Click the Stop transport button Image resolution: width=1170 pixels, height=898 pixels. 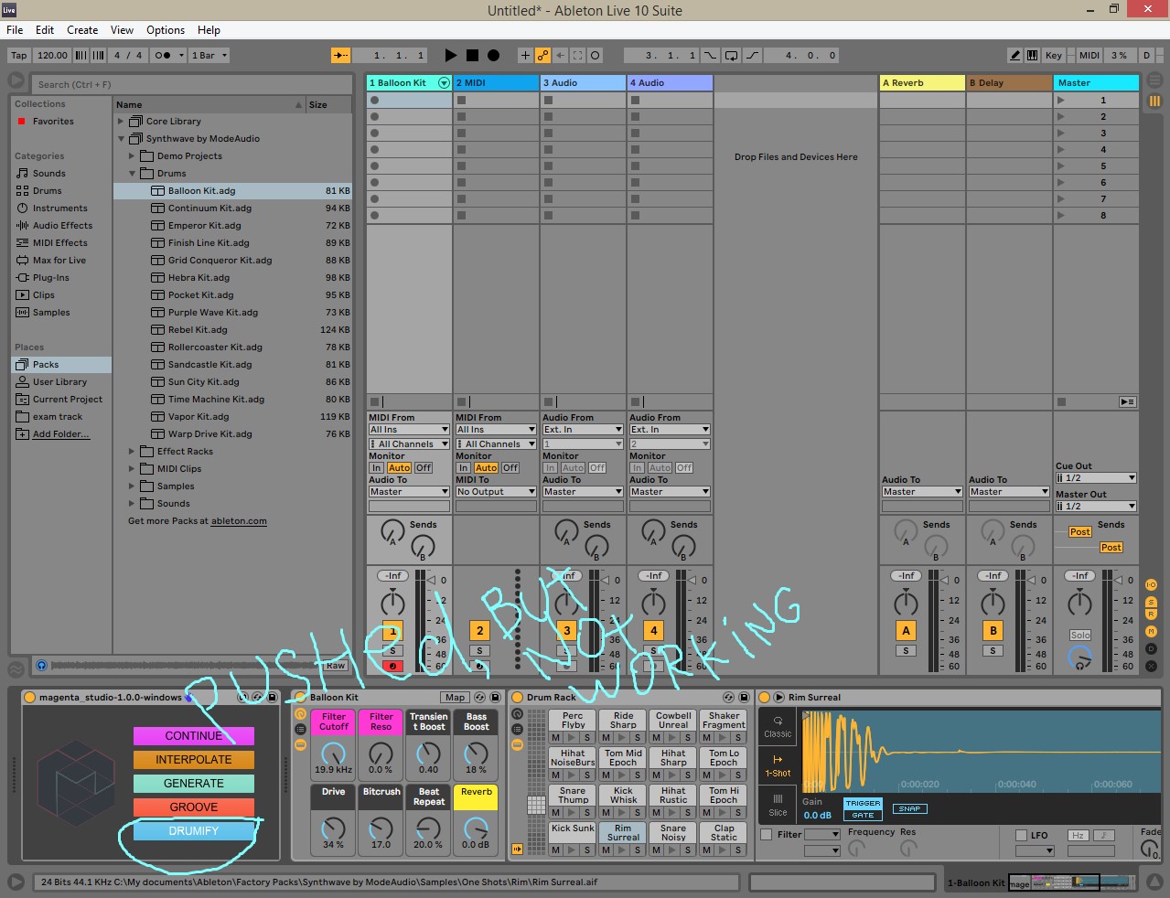(472, 55)
